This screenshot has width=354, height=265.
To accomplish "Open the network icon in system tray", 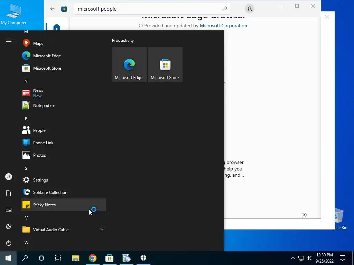I will (301, 258).
